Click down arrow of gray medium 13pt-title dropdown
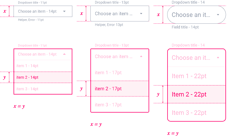The height and width of the screenshot is (136, 239). [x=141, y=14]
